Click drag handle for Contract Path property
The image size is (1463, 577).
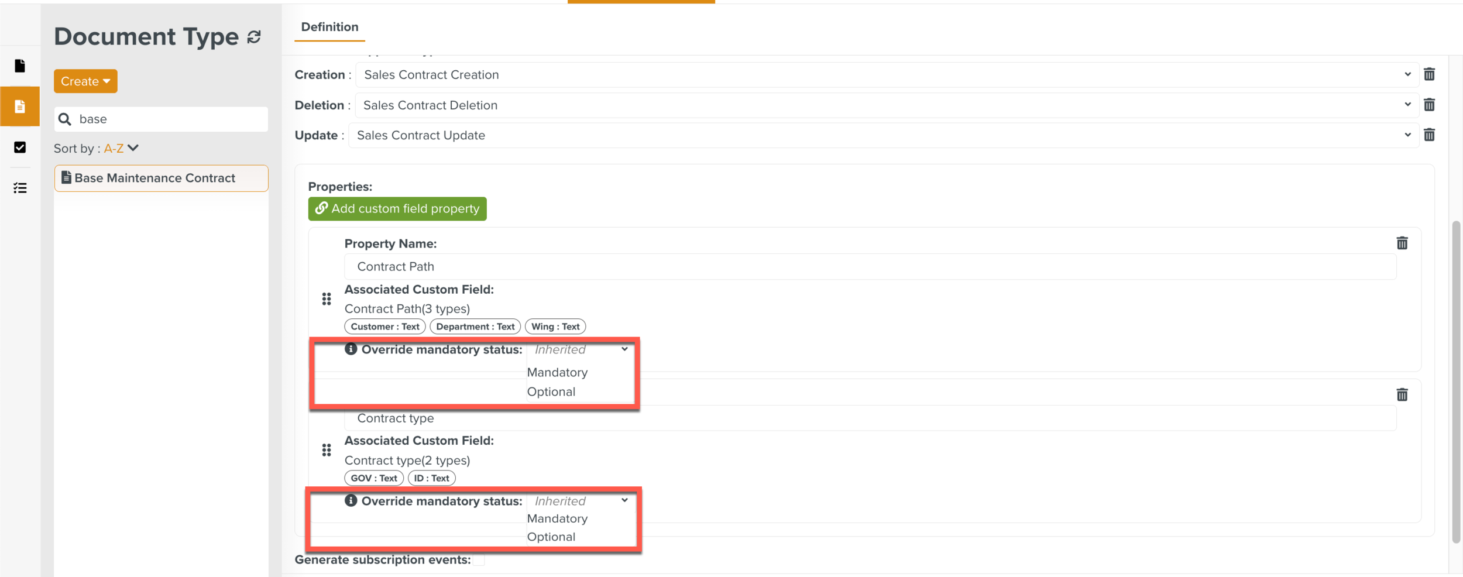point(327,299)
